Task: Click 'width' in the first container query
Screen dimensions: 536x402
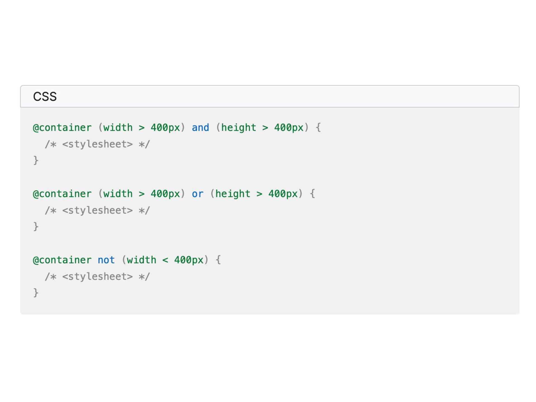Action: pos(118,128)
